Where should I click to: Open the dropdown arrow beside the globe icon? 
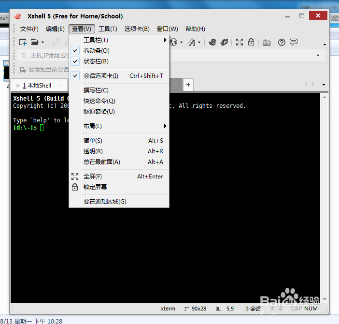[x=181, y=43]
